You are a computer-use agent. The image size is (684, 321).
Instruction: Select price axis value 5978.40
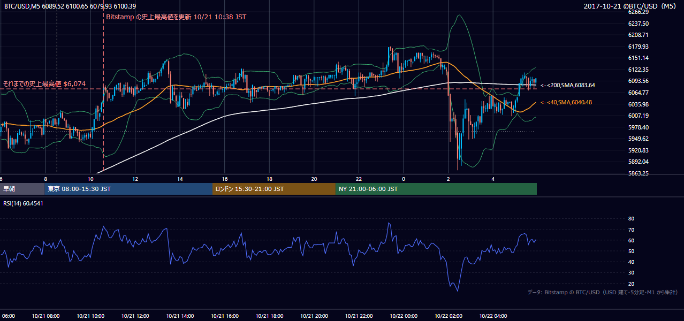click(x=639, y=127)
